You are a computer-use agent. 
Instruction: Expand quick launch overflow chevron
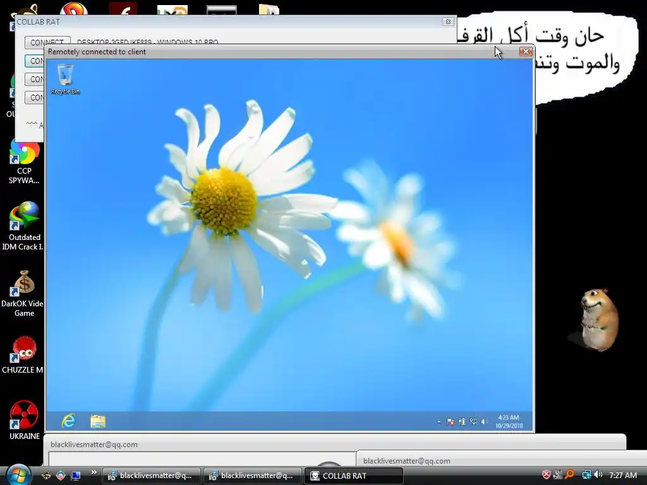94,472
